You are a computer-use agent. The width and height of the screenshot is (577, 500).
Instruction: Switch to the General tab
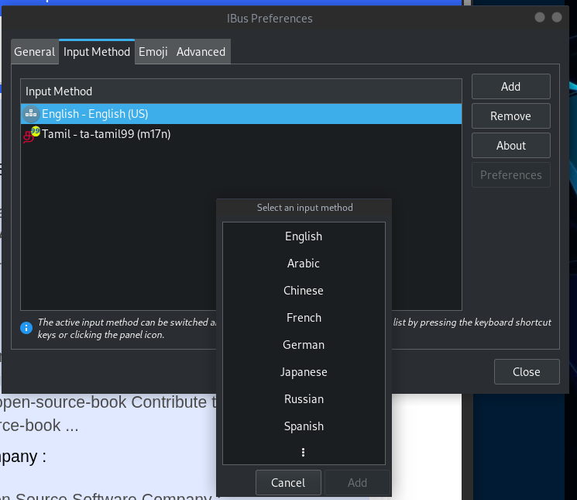pyautogui.click(x=35, y=52)
